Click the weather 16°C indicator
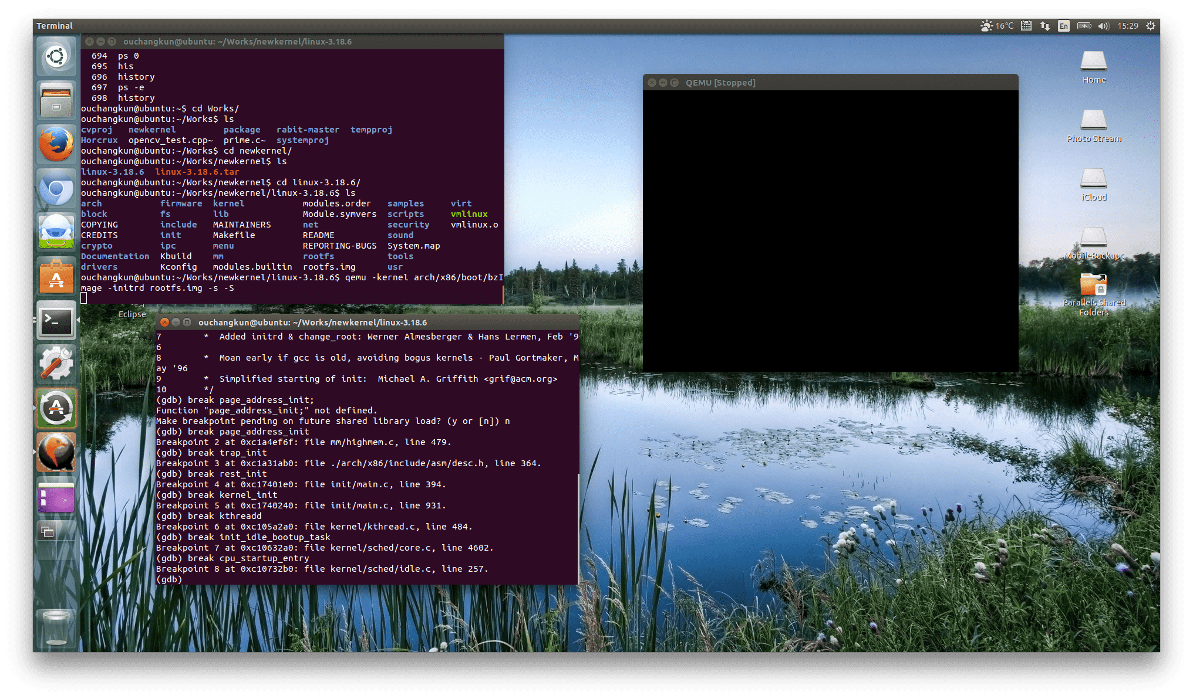 pos(997,26)
